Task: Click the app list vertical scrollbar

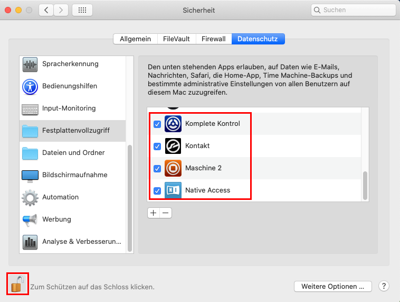Action: tap(365, 186)
